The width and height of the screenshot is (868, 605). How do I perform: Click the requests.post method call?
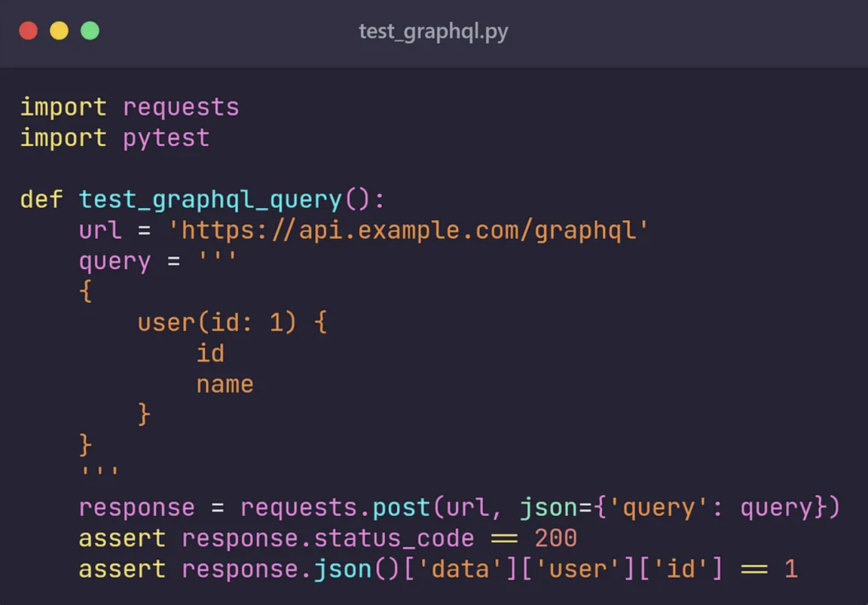(x=331, y=508)
